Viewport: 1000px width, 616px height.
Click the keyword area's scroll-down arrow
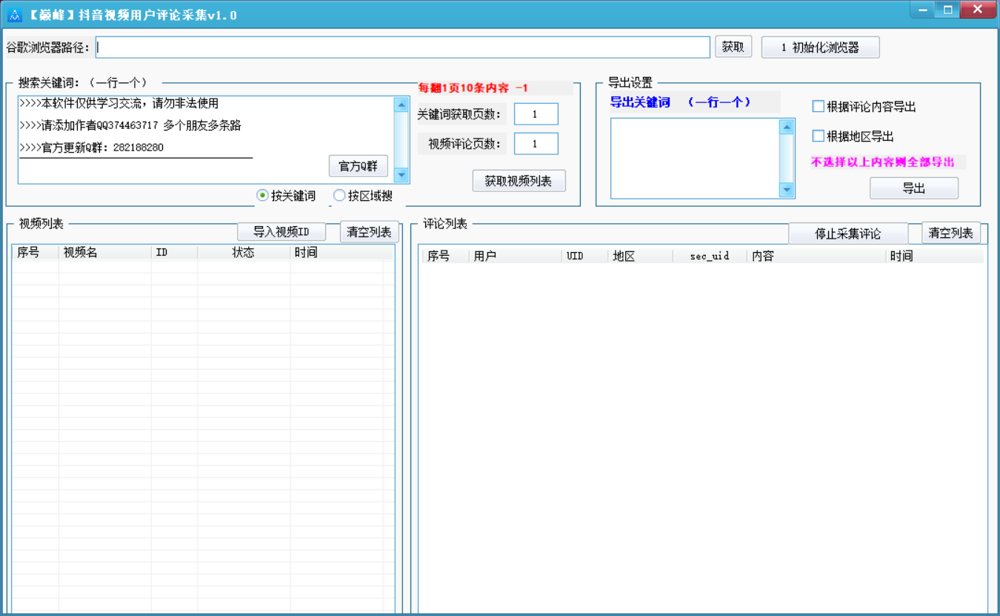point(401,176)
